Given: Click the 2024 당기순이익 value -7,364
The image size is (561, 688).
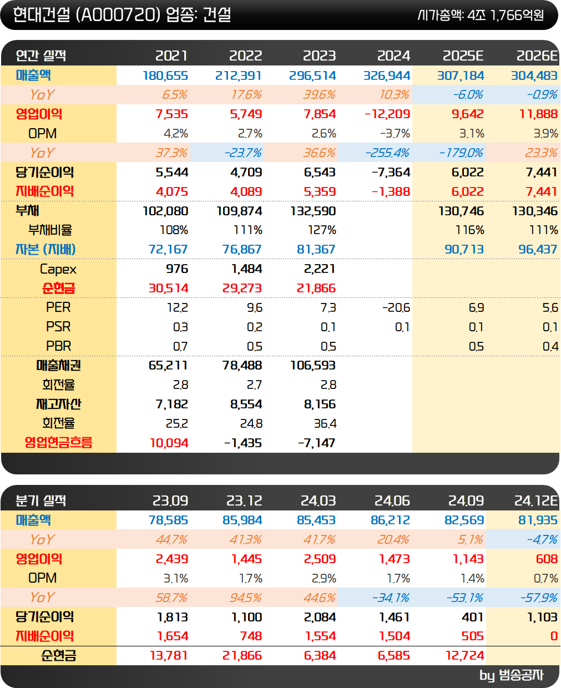Looking at the screenshot, I should pos(391,173).
